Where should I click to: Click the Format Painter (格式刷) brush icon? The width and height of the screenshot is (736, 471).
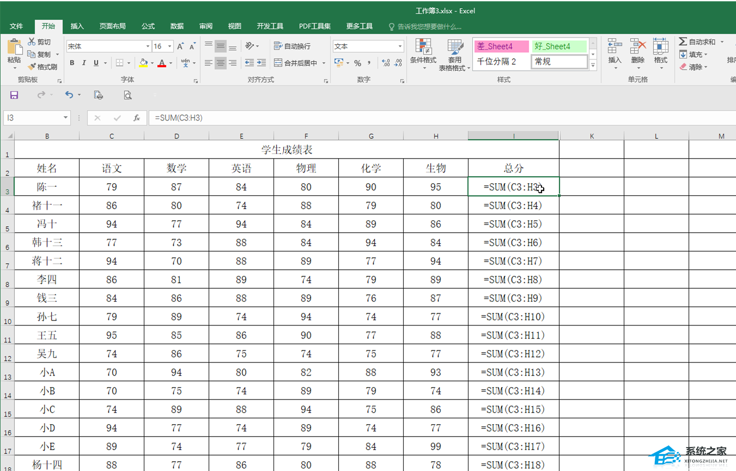point(32,67)
